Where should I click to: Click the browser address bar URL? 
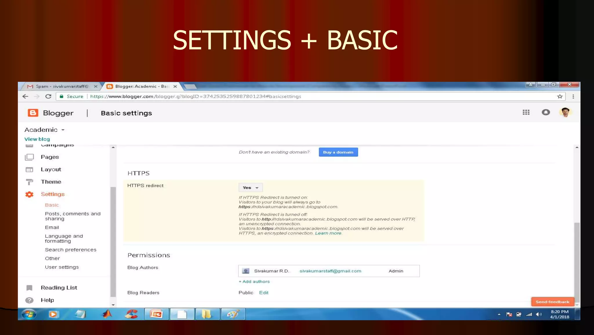[x=195, y=97]
